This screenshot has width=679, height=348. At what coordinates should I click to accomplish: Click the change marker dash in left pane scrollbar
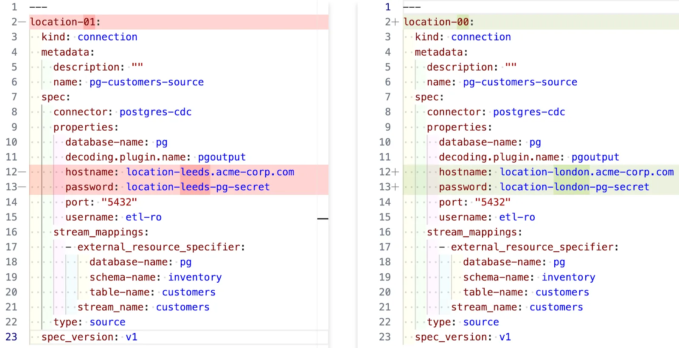coord(323,219)
